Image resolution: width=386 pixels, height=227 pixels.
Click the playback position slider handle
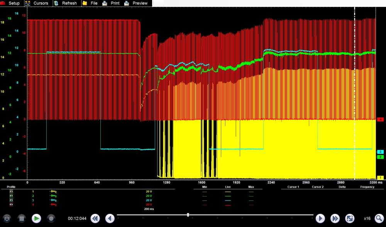188,215
